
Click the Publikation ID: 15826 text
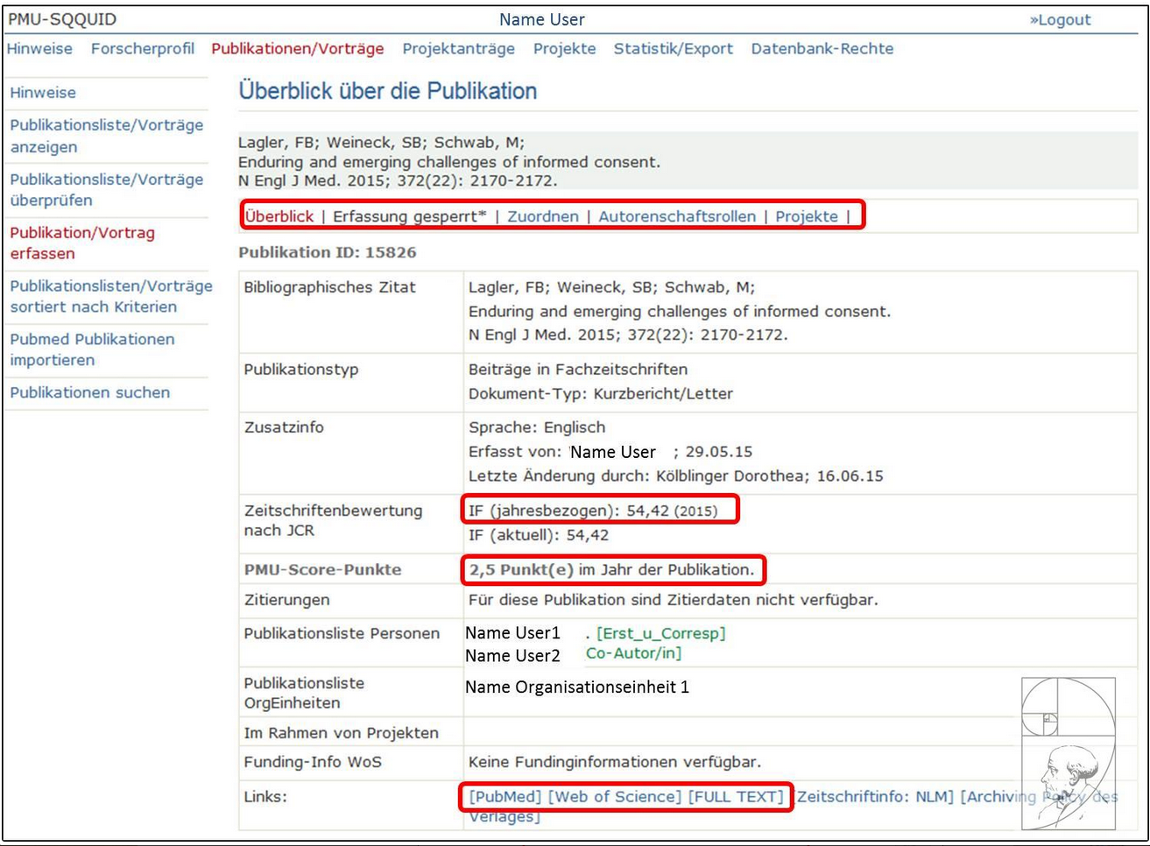328,253
